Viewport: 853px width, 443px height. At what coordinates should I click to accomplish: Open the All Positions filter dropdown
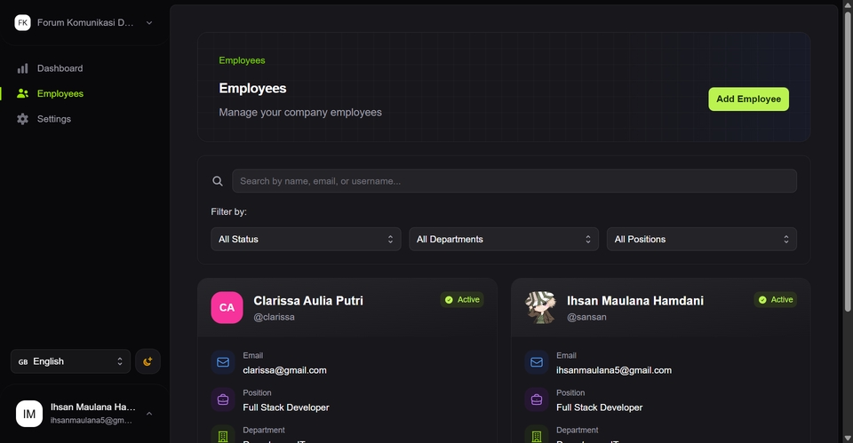click(x=701, y=239)
